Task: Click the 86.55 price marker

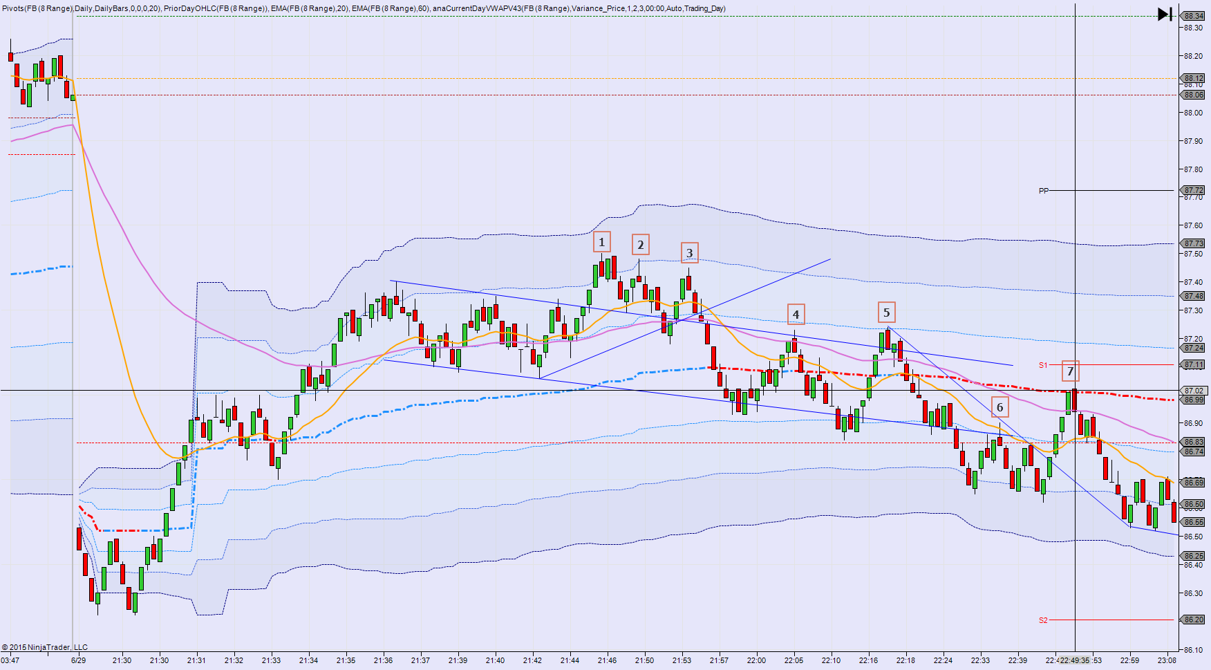Action: click(1193, 522)
